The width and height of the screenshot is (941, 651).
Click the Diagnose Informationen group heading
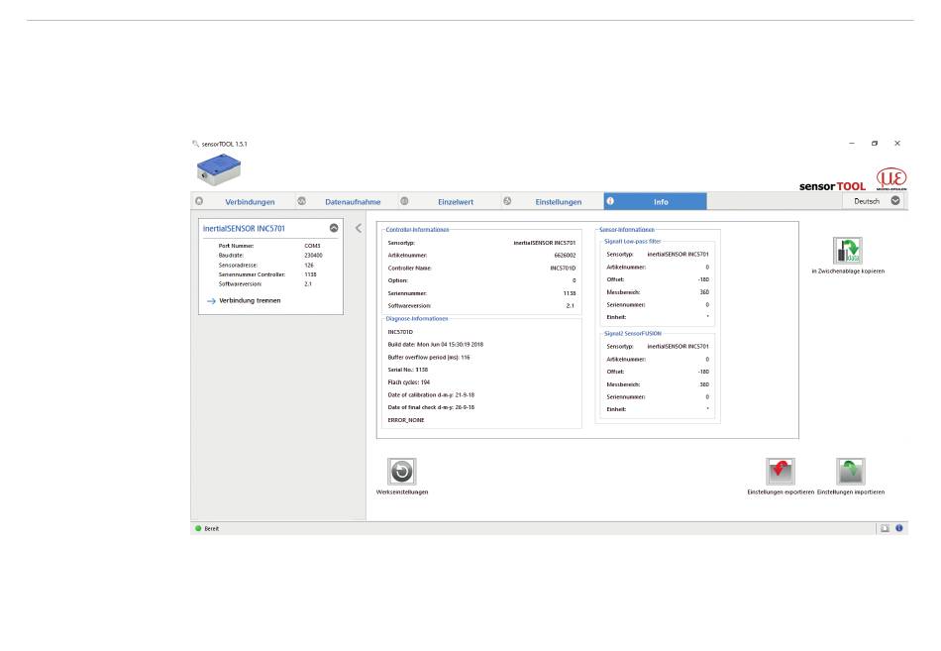click(x=416, y=318)
